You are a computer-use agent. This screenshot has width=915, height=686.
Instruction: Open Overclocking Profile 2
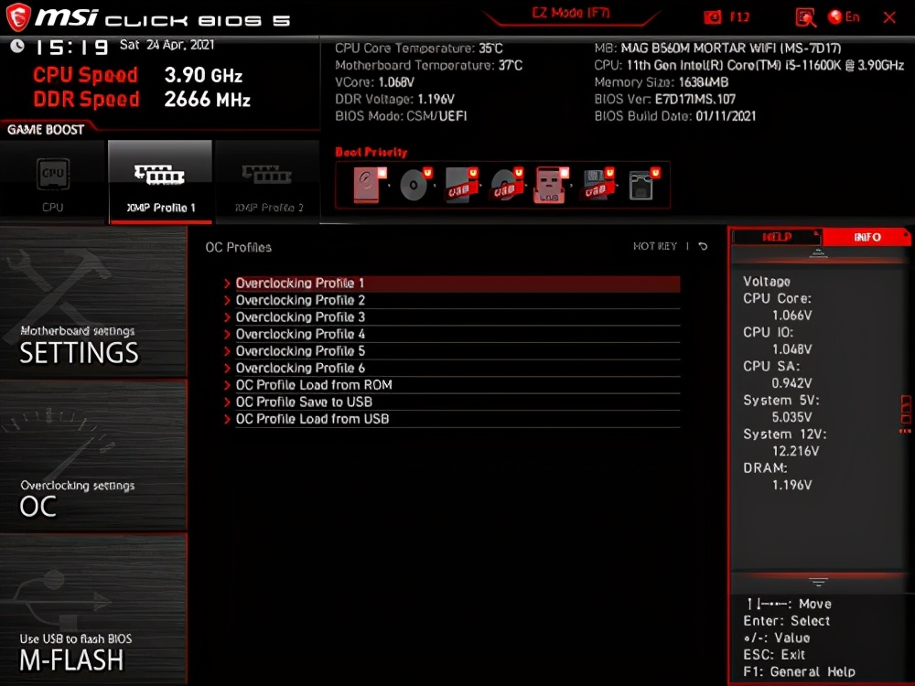click(x=457, y=300)
